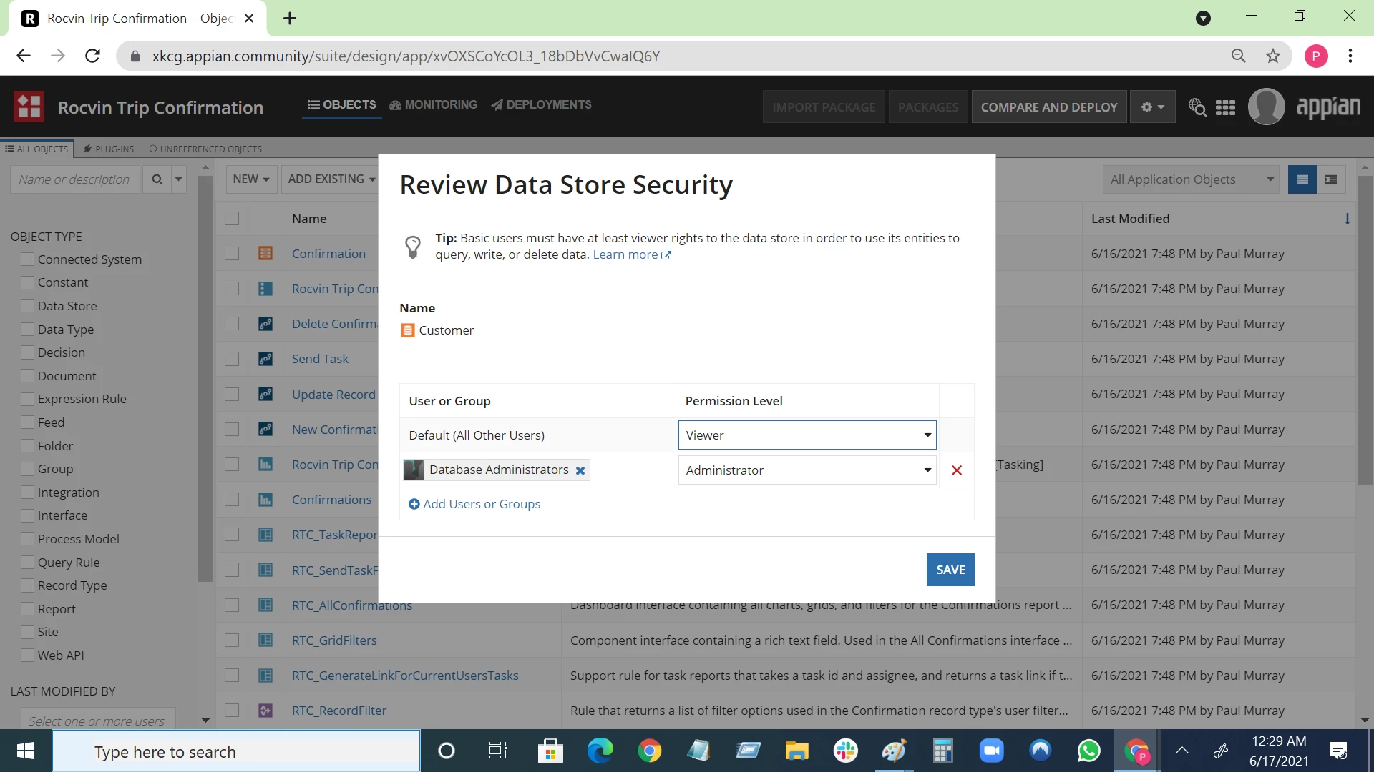This screenshot has height=772, width=1374.
Task: Remove Database Administrators row with red X
Action: (956, 470)
